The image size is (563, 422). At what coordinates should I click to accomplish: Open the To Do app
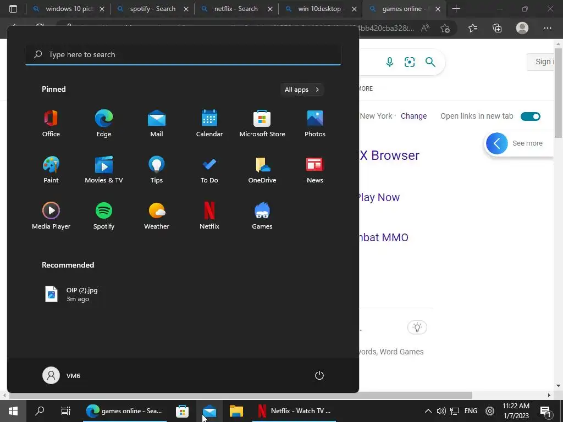[209, 170]
